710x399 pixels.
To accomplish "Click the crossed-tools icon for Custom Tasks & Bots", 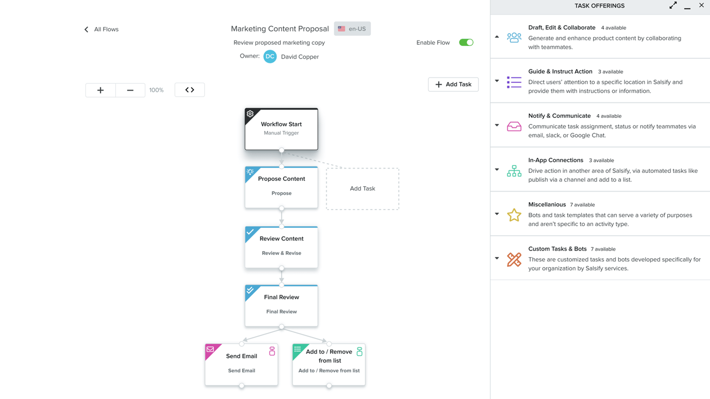I will 514,259.
